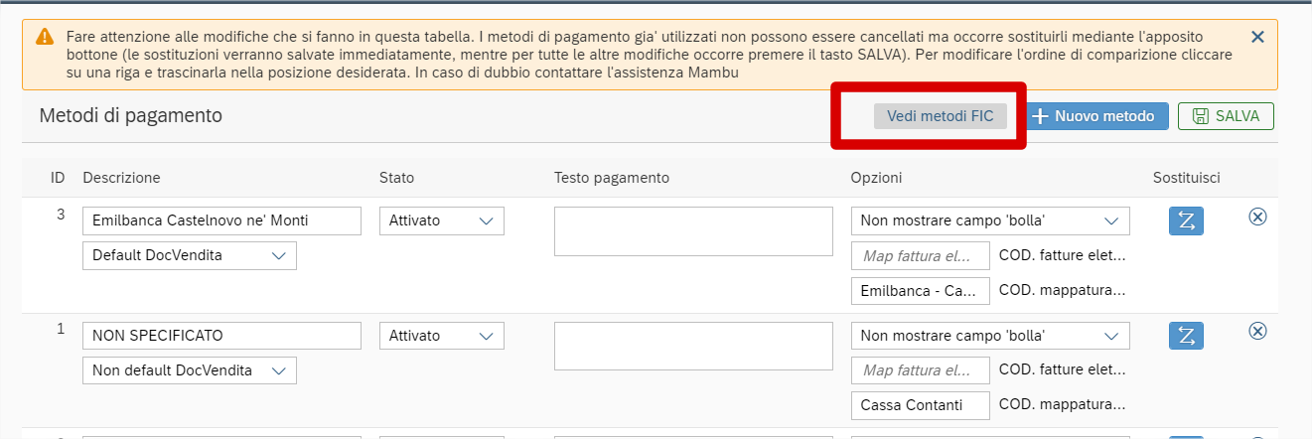This screenshot has width=1312, height=439.
Task: Delete the NON SPECIFICATO payment method
Action: tap(1257, 331)
